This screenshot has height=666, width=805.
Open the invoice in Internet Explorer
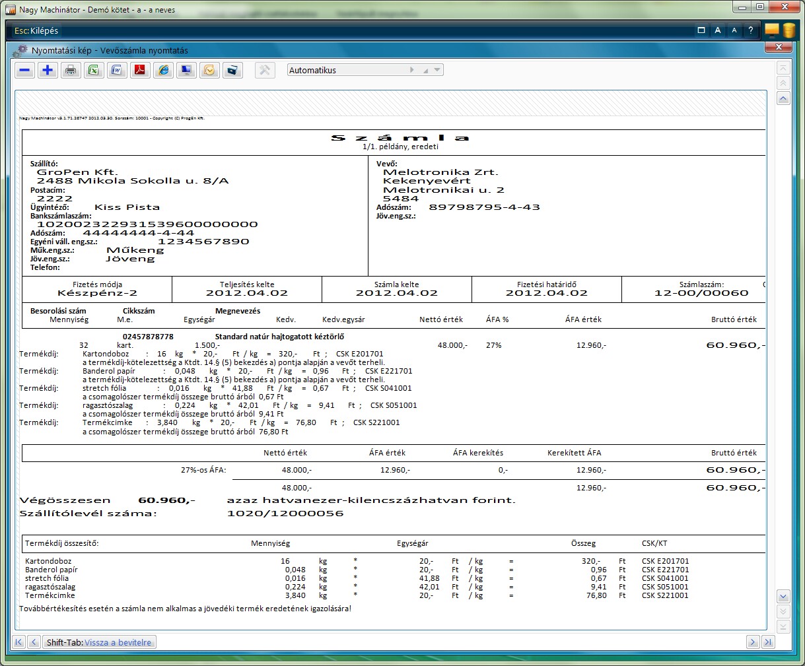pos(163,71)
